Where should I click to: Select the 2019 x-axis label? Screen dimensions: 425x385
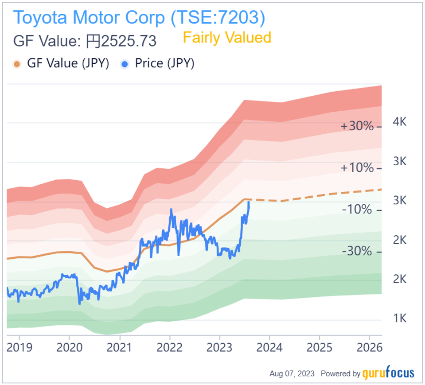point(19,347)
